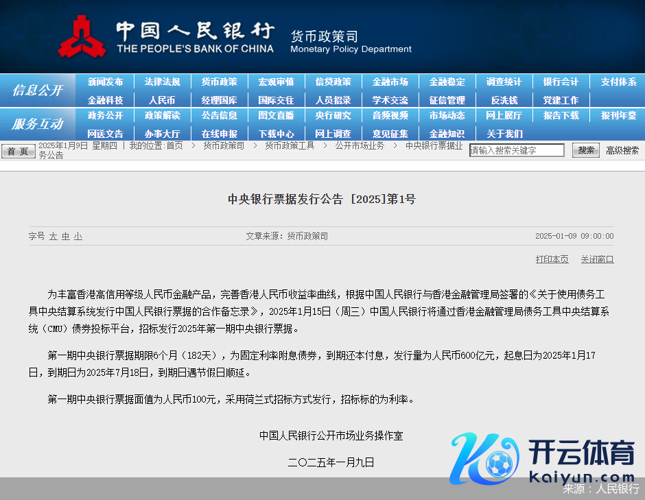Open 高级搜索 advanced search

(x=622, y=150)
